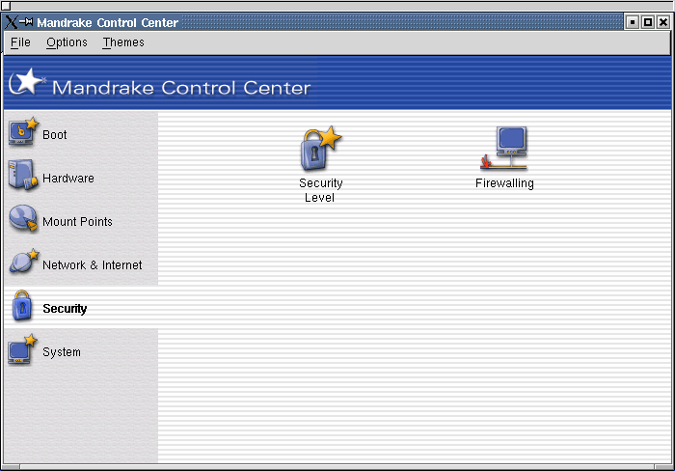Click the X window menu icon in titlebar
The width and height of the screenshot is (675, 471).
click(12, 22)
